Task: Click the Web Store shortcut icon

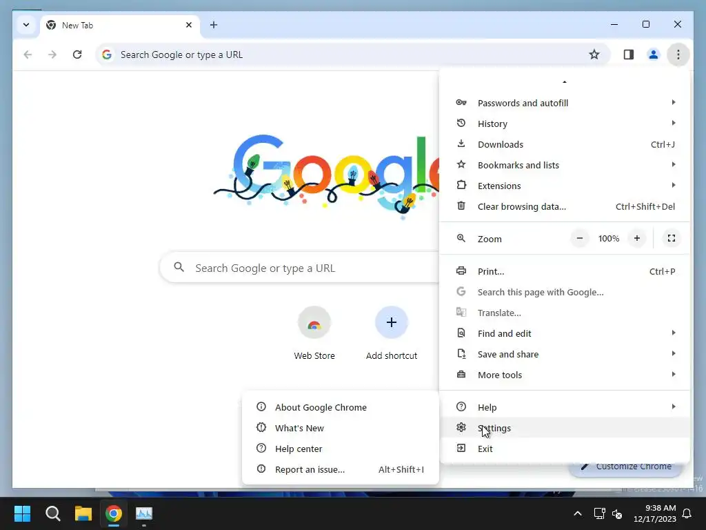Action: pos(314,323)
